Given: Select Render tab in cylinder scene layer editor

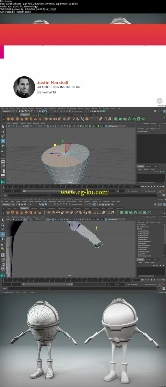Looking at the screenshot, I should pos(148,166).
